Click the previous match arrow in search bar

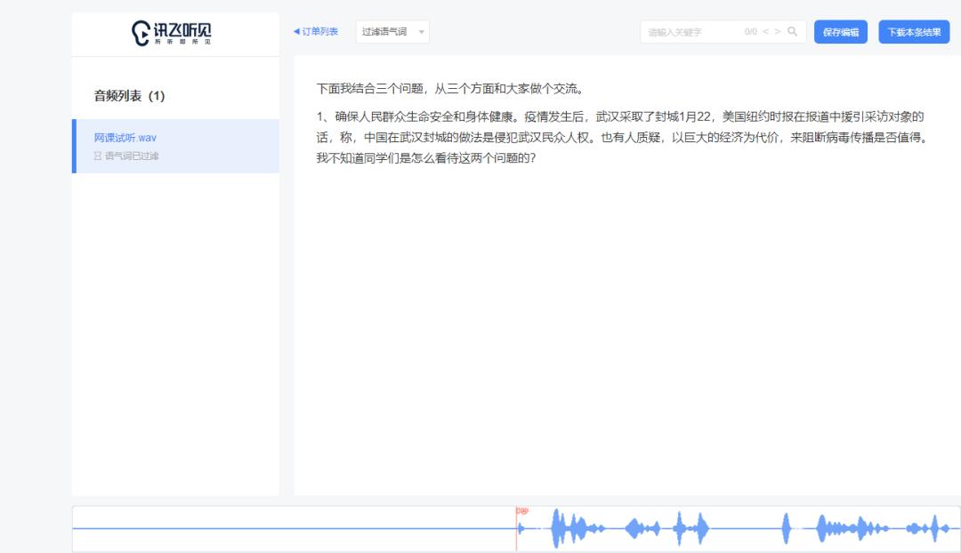(767, 31)
